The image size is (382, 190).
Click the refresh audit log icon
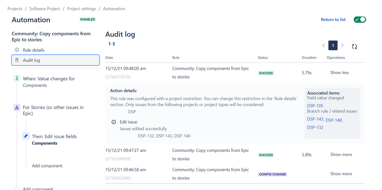(x=354, y=47)
